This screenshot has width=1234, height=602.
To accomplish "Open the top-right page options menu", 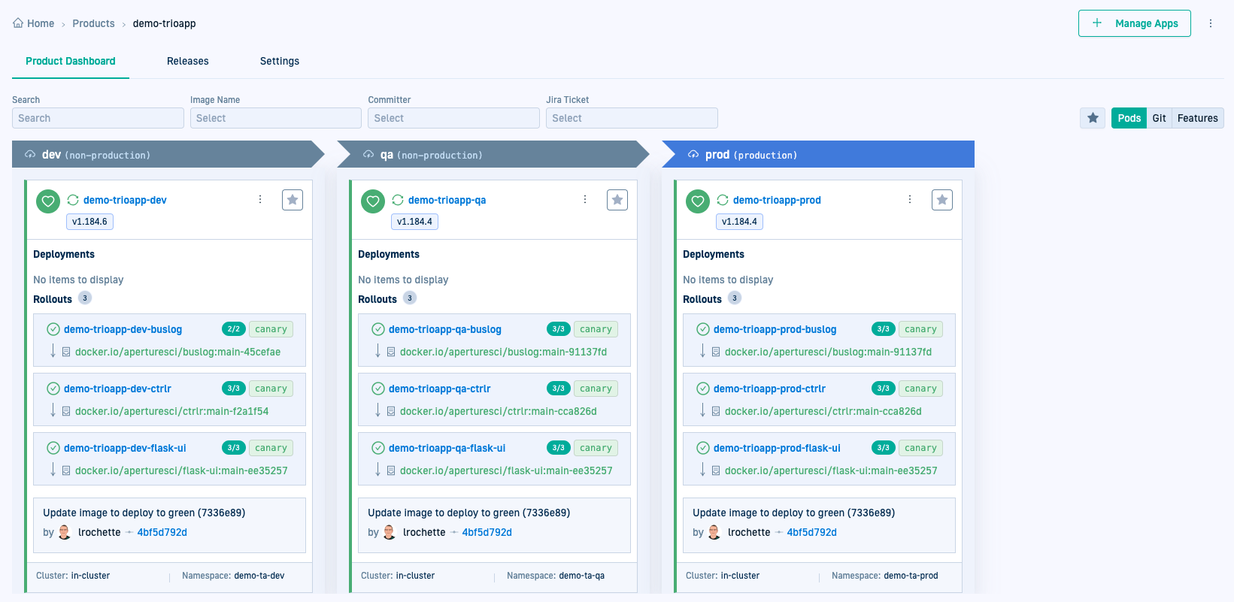I will pyautogui.click(x=1211, y=23).
